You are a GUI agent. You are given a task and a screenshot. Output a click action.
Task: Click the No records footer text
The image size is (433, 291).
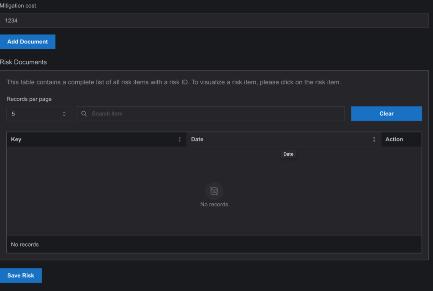[x=25, y=245]
